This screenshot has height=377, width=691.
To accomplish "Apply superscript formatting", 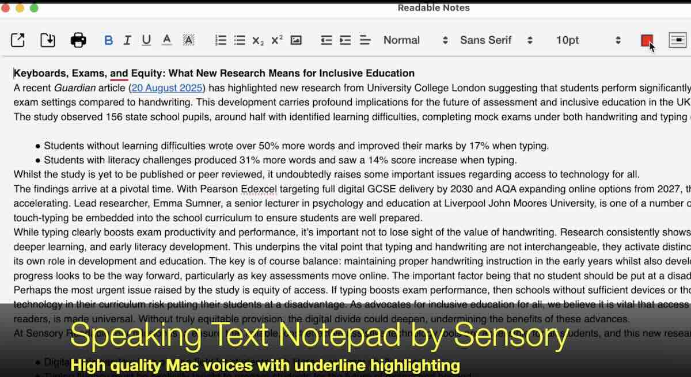I will [277, 40].
